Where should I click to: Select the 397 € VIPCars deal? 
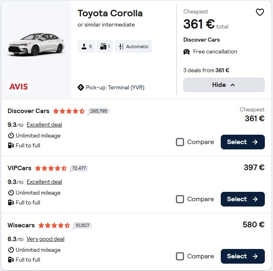click(x=243, y=199)
